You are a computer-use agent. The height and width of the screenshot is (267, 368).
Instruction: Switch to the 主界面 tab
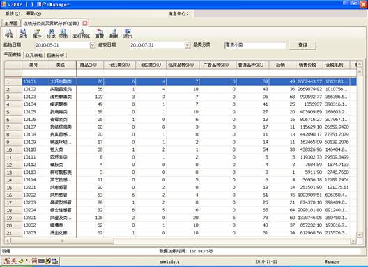point(11,23)
